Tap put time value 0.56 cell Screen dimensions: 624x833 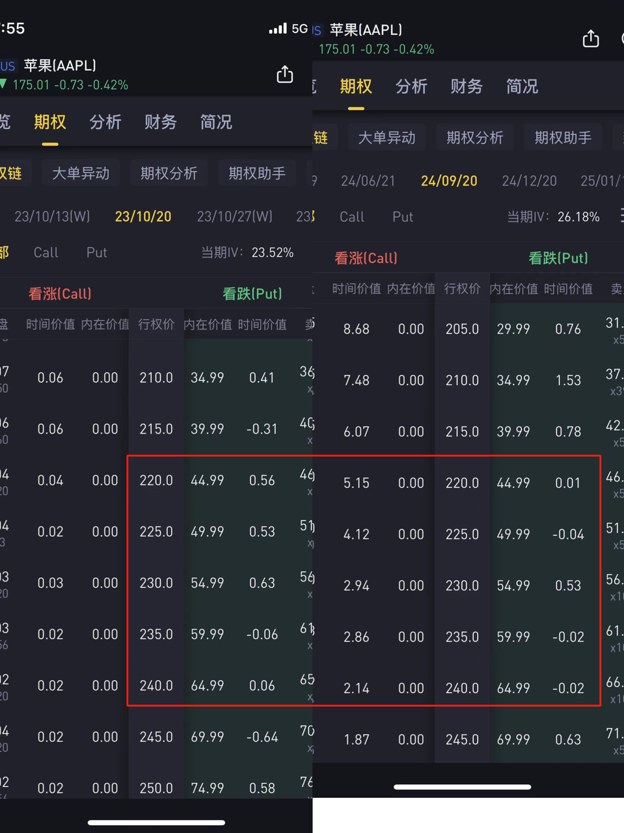[262, 480]
